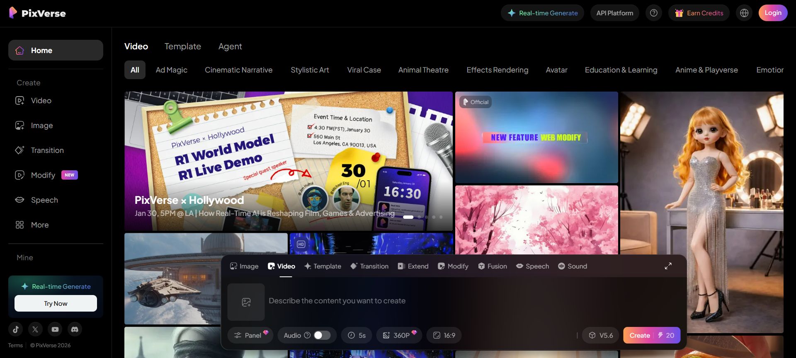Open the pink cherry blossom video
This screenshot has width=796, height=358.
pos(536,220)
